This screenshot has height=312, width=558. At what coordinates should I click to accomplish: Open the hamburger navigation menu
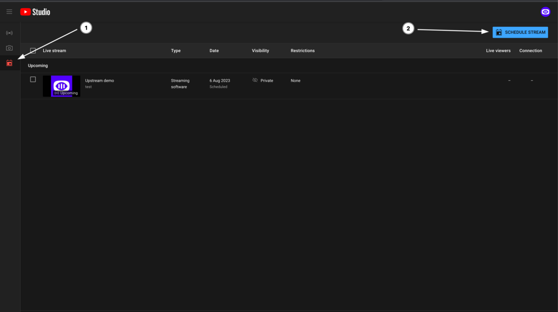coord(9,11)
